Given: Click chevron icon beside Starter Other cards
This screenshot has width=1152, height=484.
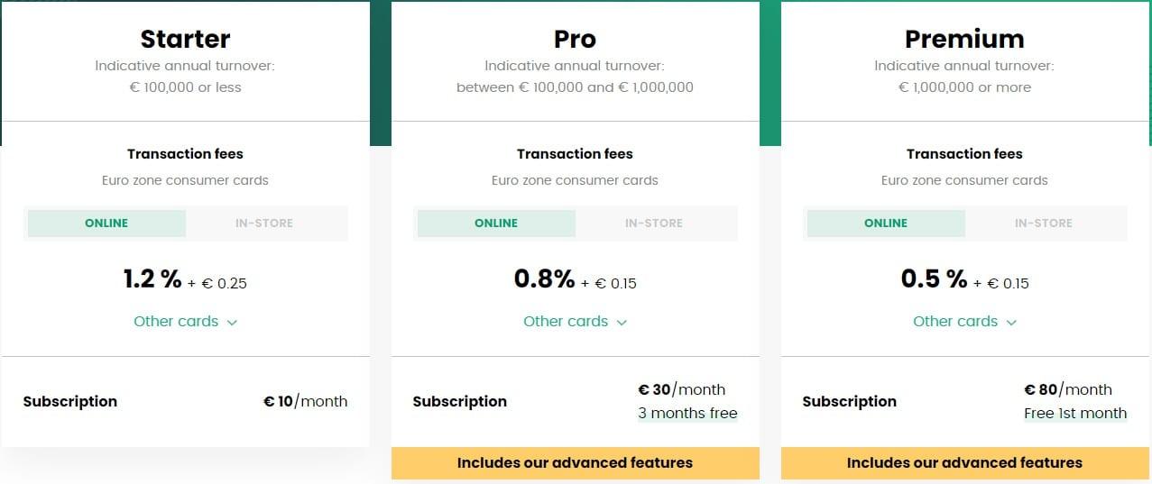Looking at the screenshot, I should coord(232,323).
